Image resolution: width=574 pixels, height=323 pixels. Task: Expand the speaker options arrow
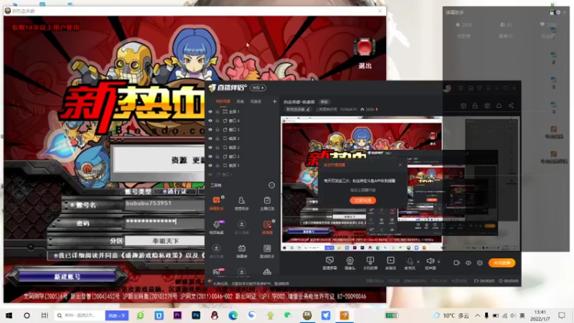[x=439, y=262]
